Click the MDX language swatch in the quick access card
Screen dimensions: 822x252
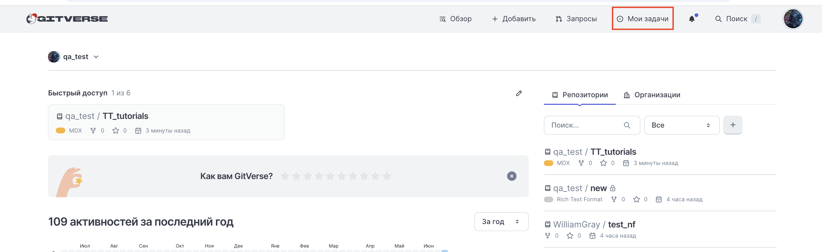point(60,130)
